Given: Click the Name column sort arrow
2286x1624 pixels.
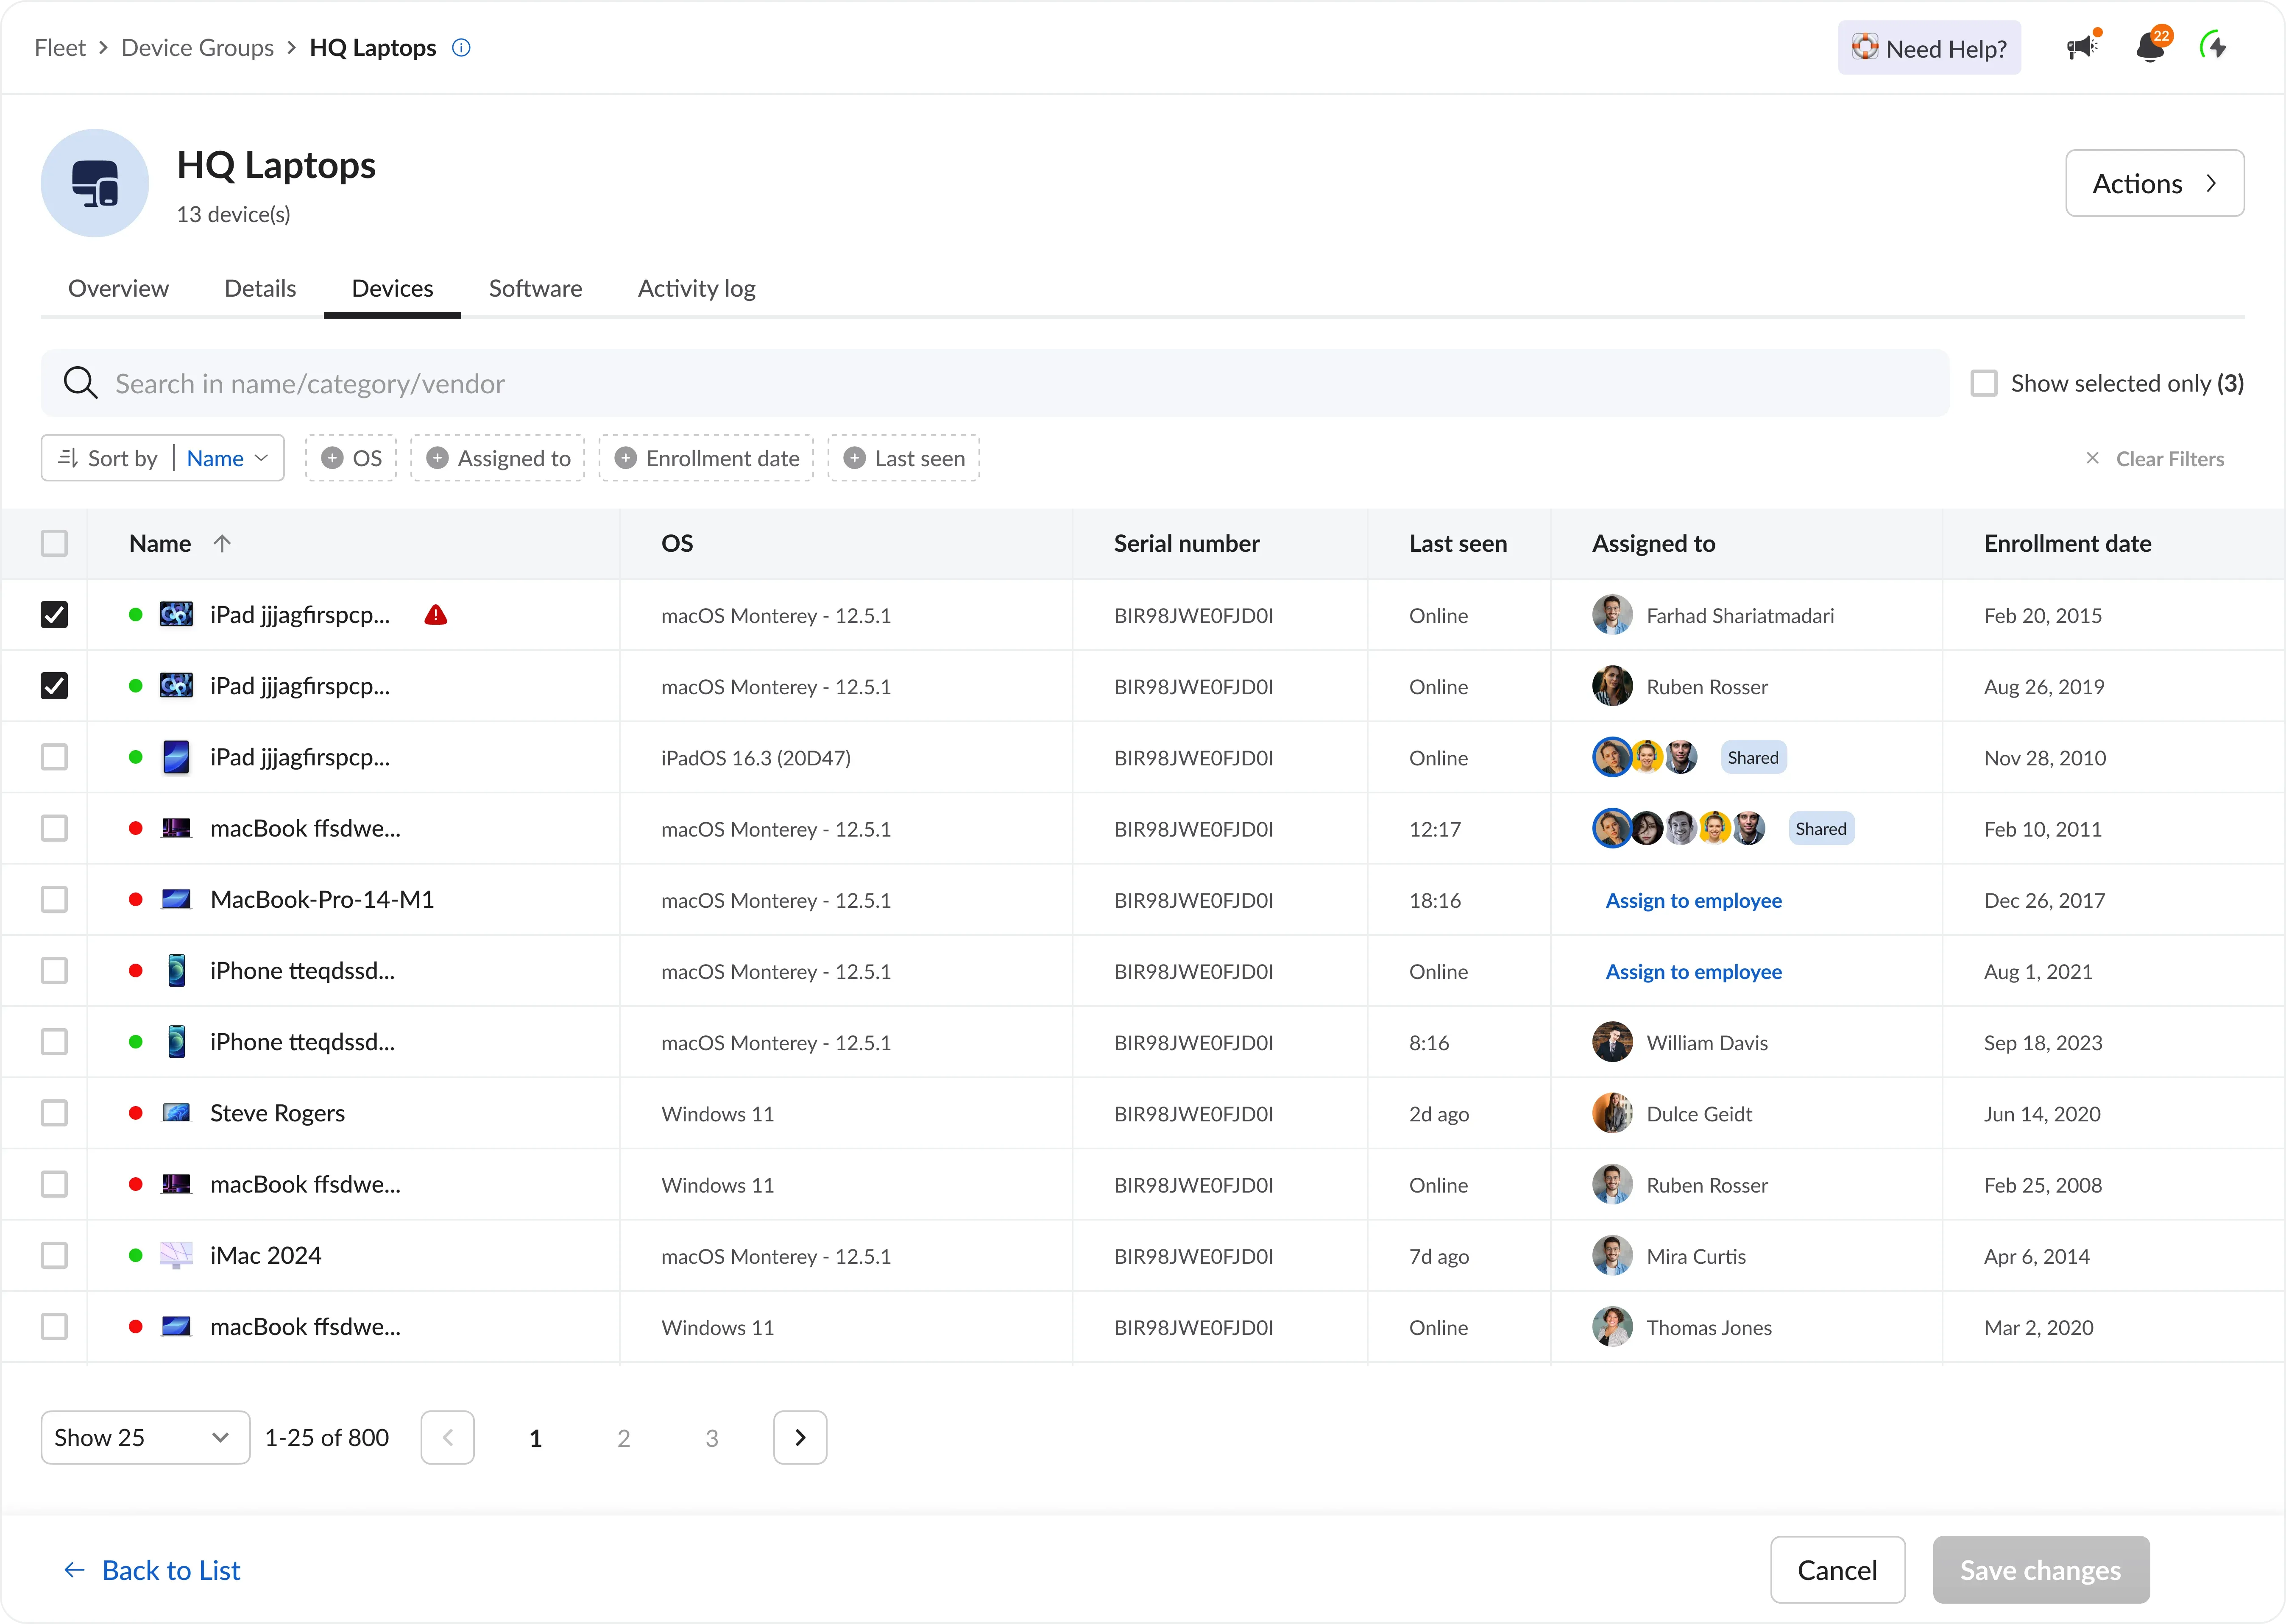Looking at the screenshot, I should [222, 543].
